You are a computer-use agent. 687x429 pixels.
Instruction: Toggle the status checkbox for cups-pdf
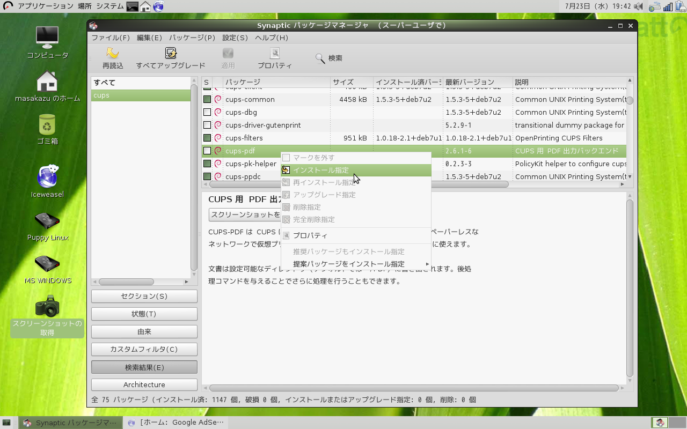[207, 151]
